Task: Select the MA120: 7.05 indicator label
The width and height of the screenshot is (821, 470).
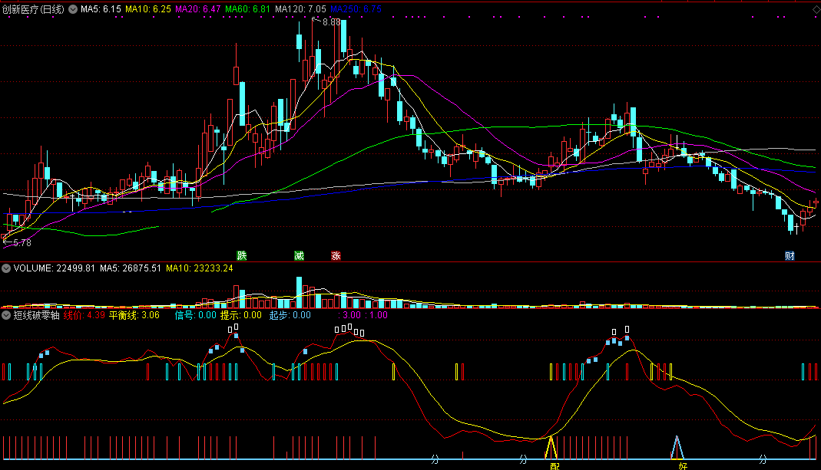Action: coord(300,9)
